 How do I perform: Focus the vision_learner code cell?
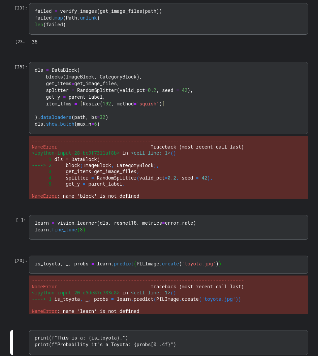168,227
